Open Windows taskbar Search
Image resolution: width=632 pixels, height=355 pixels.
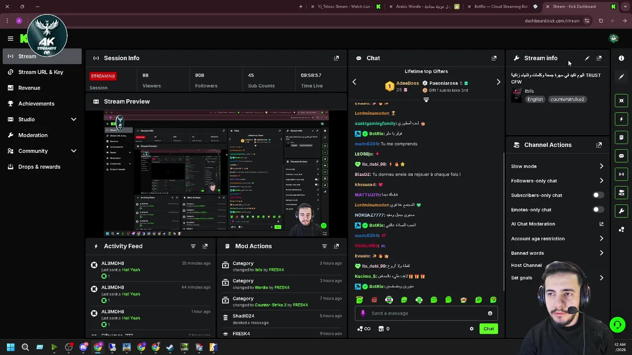pos(25,348)
